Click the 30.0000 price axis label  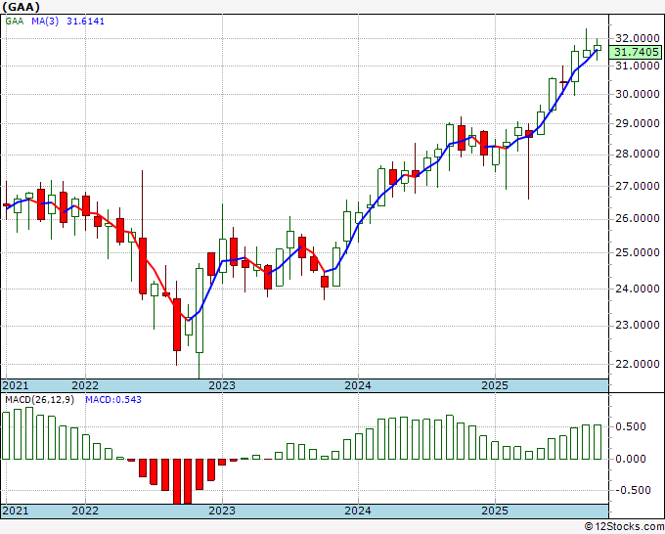pos(638,94)
